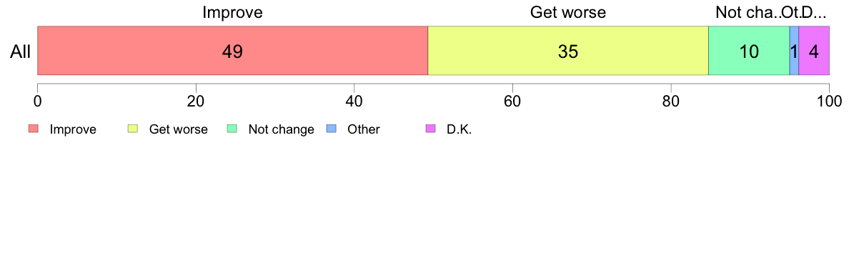Image resolution: width=849 pixels, height=263 pixels.
Task: Click the Improve heading above the bar
Action: point(232,13)
